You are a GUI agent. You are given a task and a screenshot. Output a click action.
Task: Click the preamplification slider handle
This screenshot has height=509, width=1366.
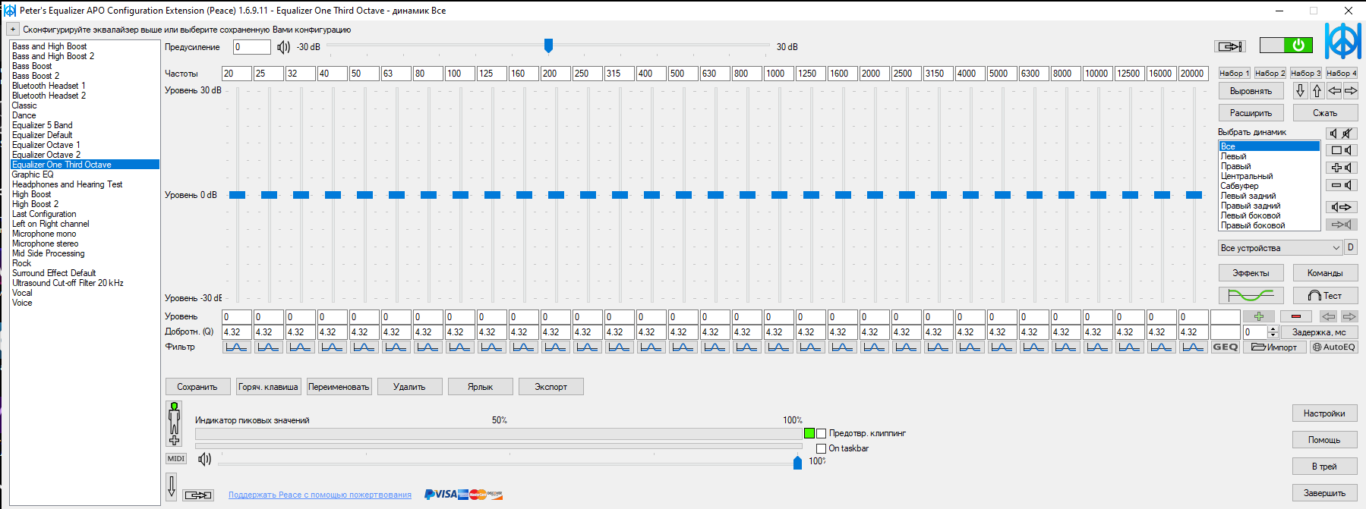[x=548, y=46]
